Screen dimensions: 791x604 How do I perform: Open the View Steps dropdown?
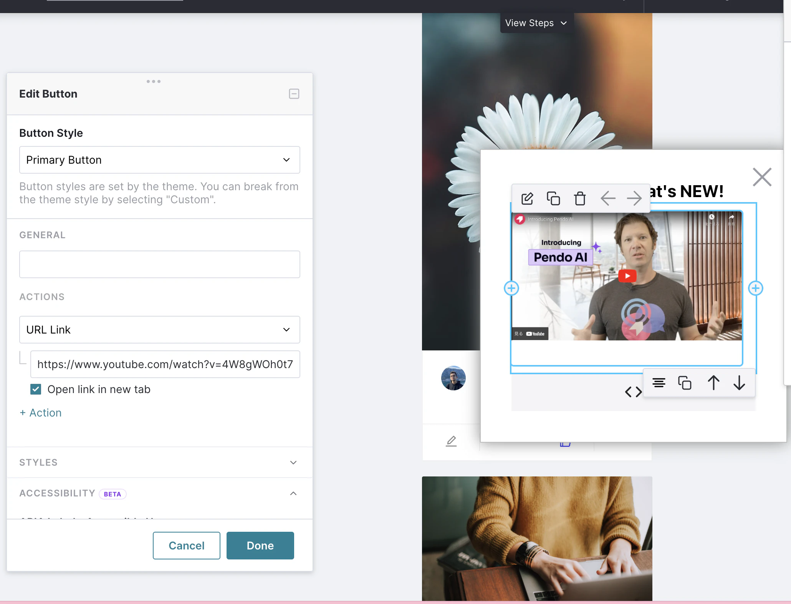coord(536,23)
